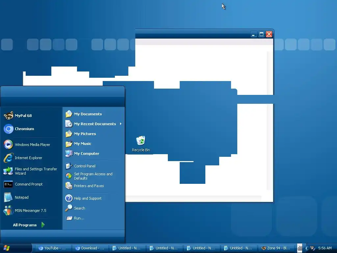Open My Computer
The height and width of the screenshot is (253, 337).
[93, 154]
